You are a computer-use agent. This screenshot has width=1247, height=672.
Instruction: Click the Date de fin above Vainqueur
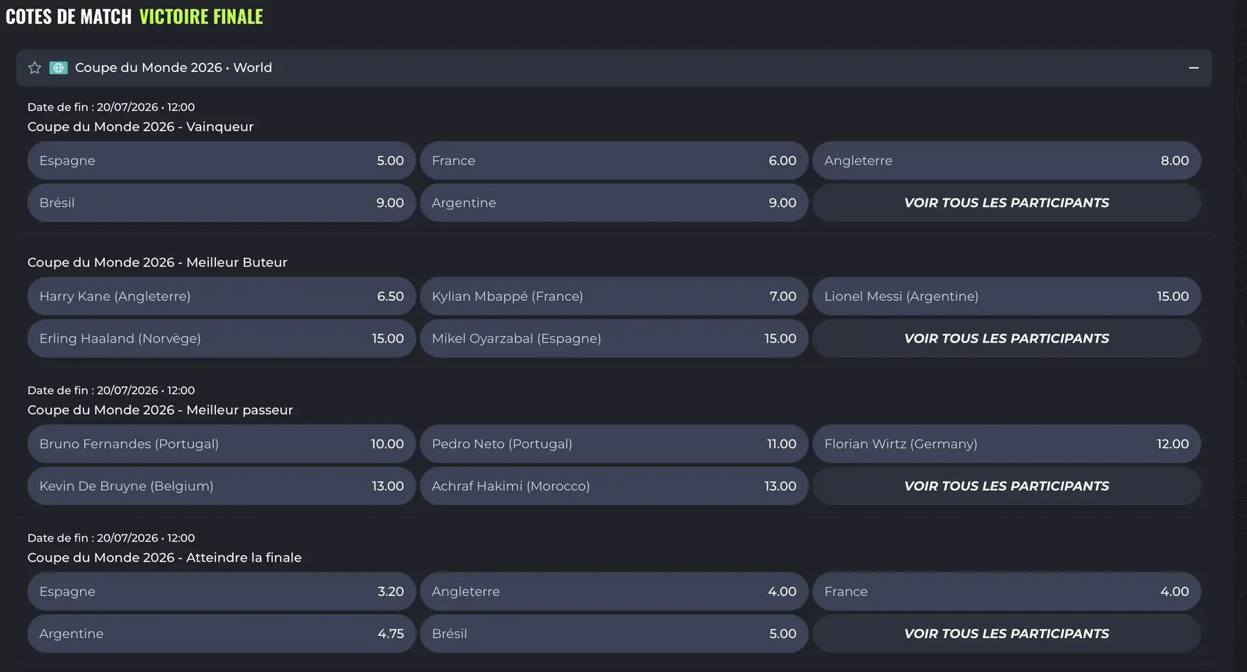click(x=111, y=107)
